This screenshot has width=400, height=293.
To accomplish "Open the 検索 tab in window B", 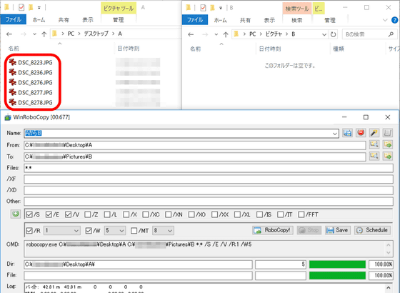I will [x=296, y=20].
